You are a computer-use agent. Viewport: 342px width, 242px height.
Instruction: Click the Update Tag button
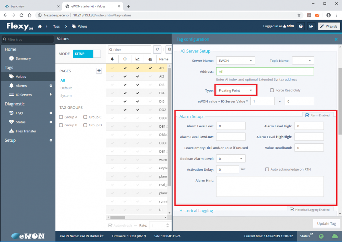(326, 224)
